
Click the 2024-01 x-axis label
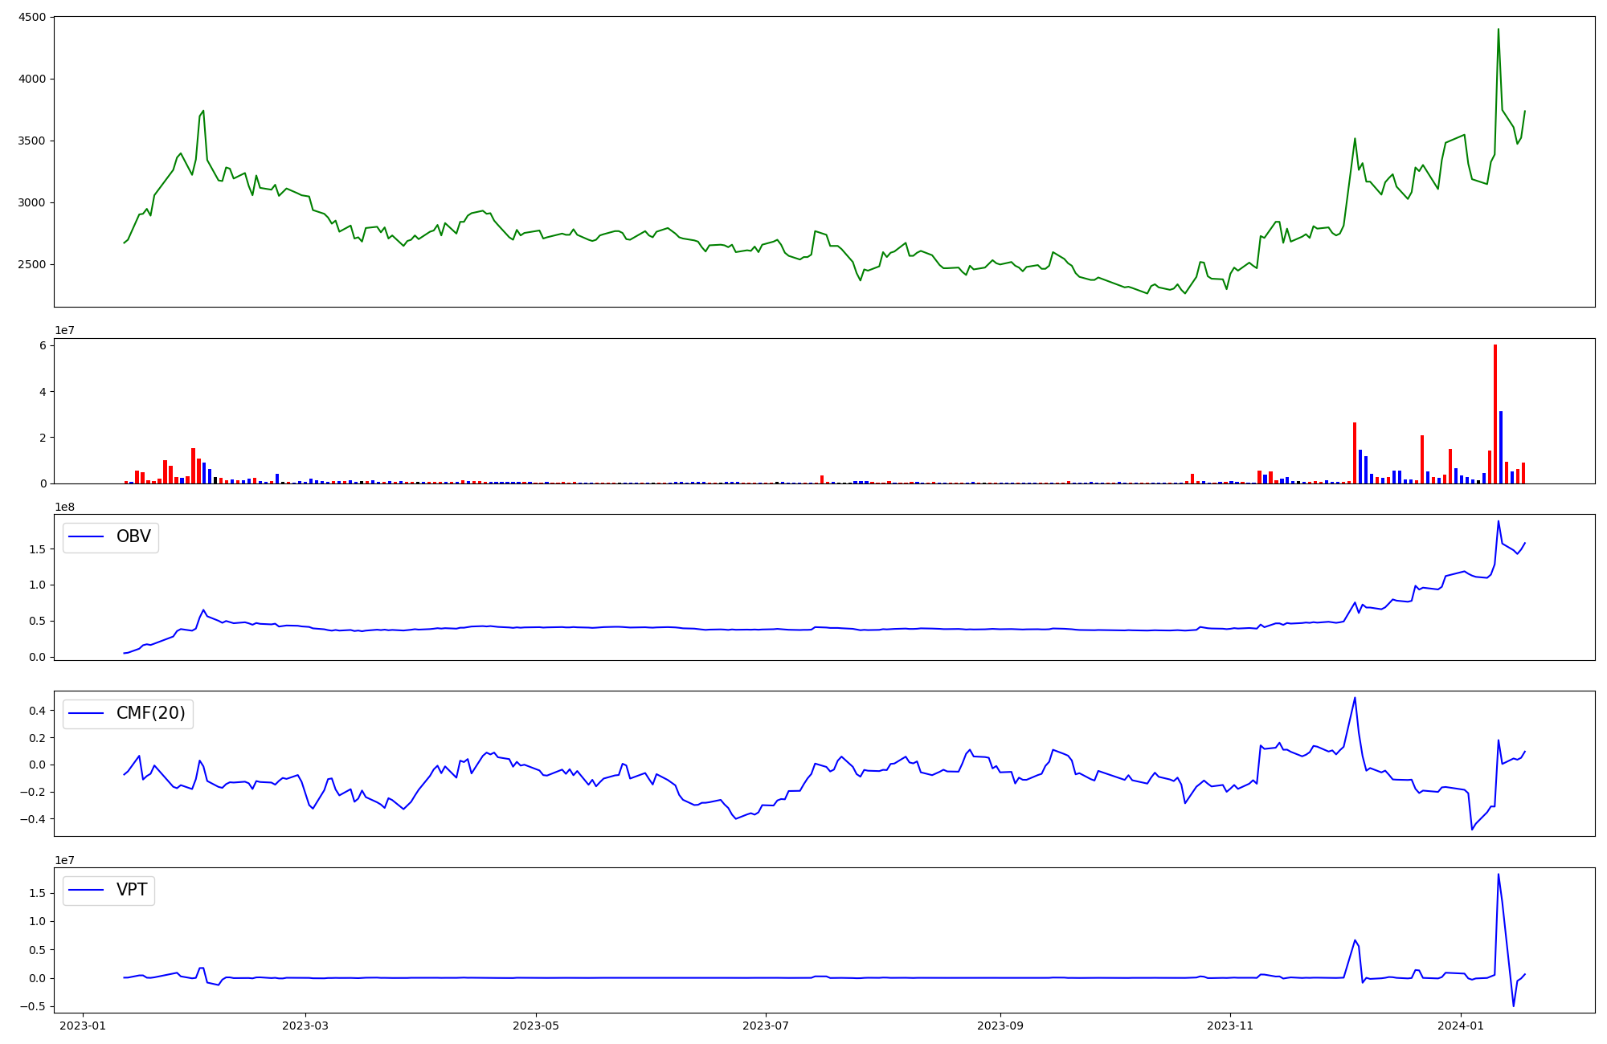pyautogui.click(x=1461, y=1026)
